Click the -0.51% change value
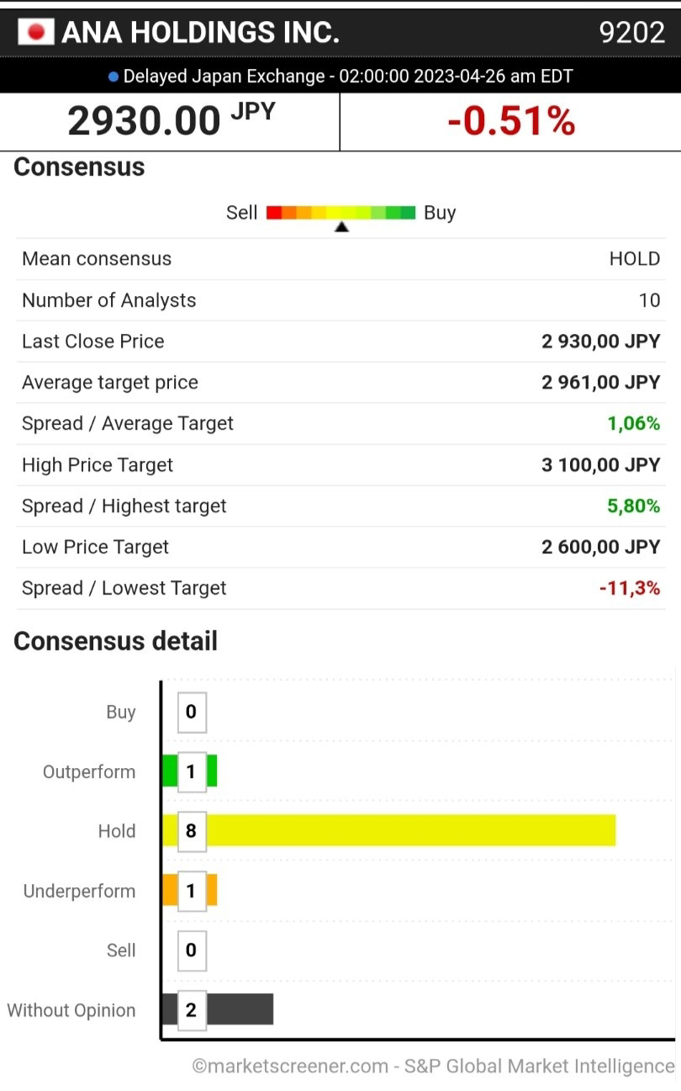 click(510, 121)
